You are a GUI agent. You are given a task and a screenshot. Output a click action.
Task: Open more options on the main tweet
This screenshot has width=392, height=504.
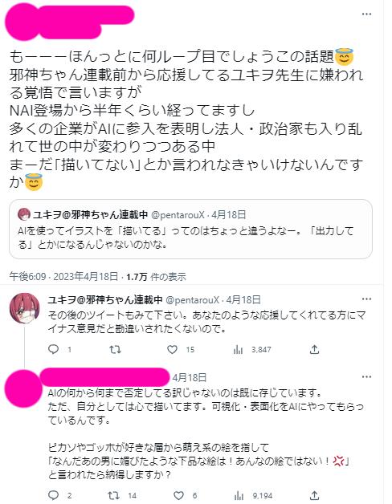(x=366, y=14)
